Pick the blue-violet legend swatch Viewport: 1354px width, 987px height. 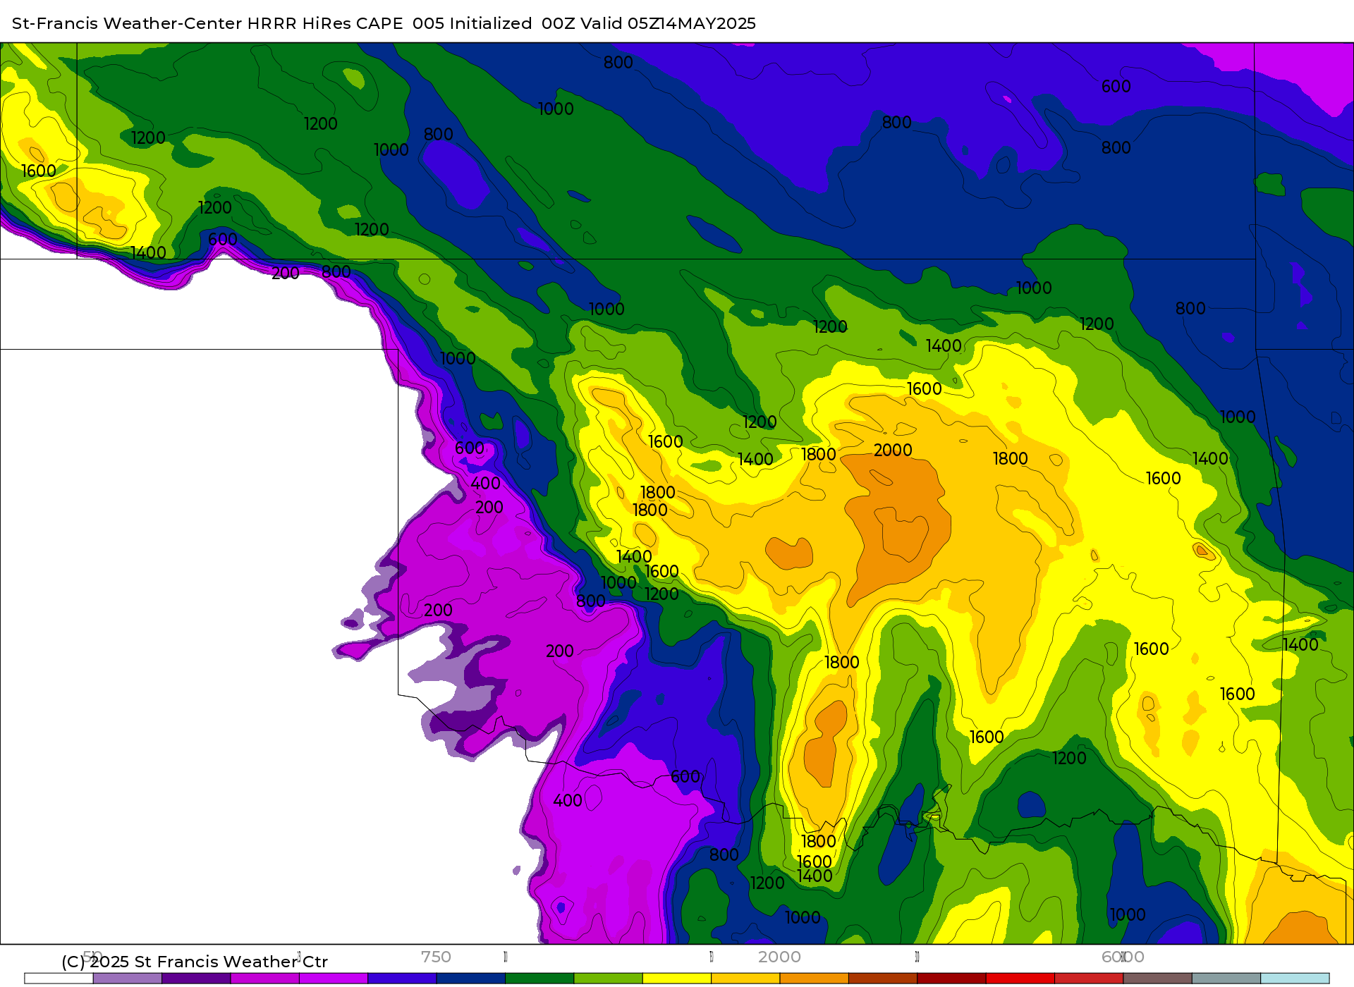(402, 979)
